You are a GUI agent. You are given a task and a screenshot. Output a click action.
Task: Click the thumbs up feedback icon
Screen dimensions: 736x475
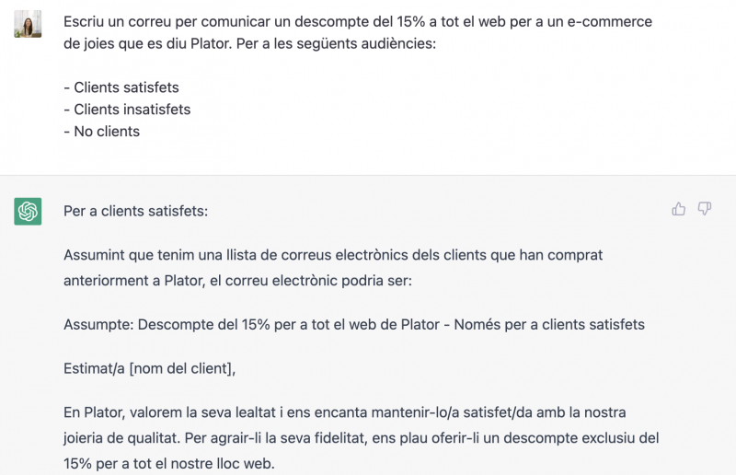click(678, 209)
